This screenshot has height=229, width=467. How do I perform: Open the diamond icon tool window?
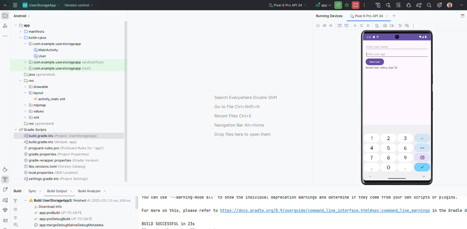pyautogui.click(x=5, y=210)
